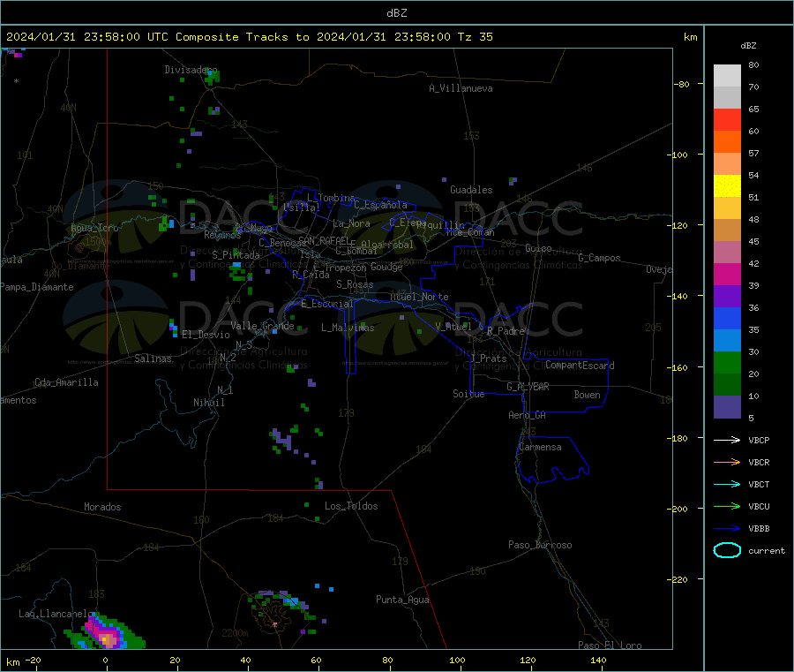Click the G_Campos map label

click(599, 258)
